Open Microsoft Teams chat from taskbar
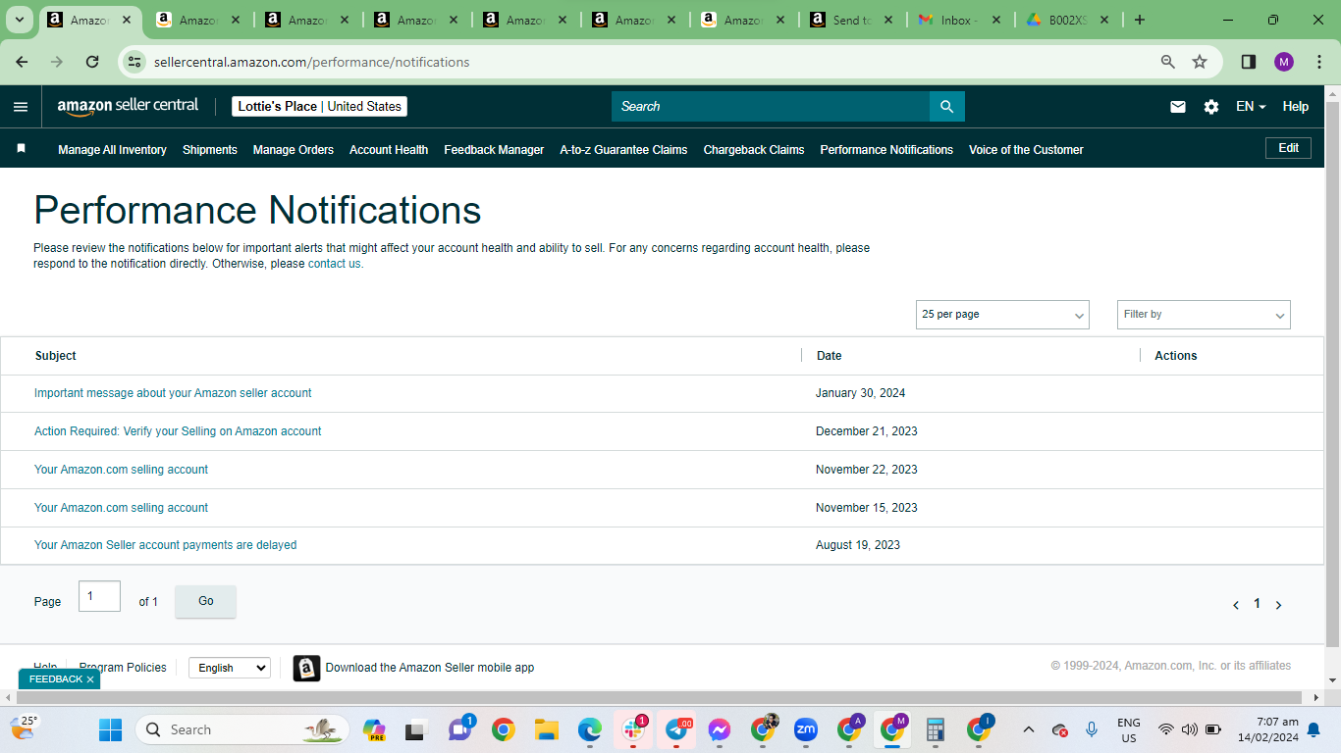This screenshot has height=753, width=1341. coord(459,729)
